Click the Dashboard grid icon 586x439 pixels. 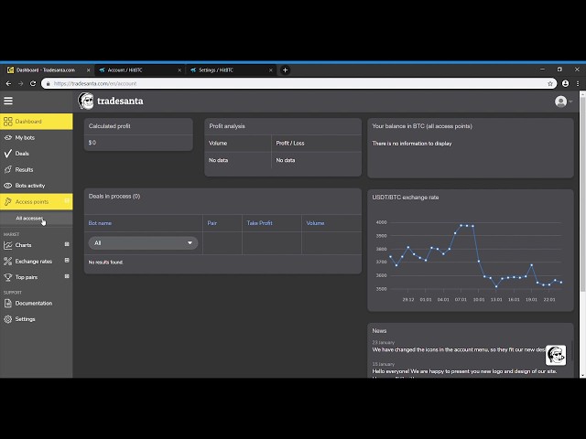pos(8,122)
